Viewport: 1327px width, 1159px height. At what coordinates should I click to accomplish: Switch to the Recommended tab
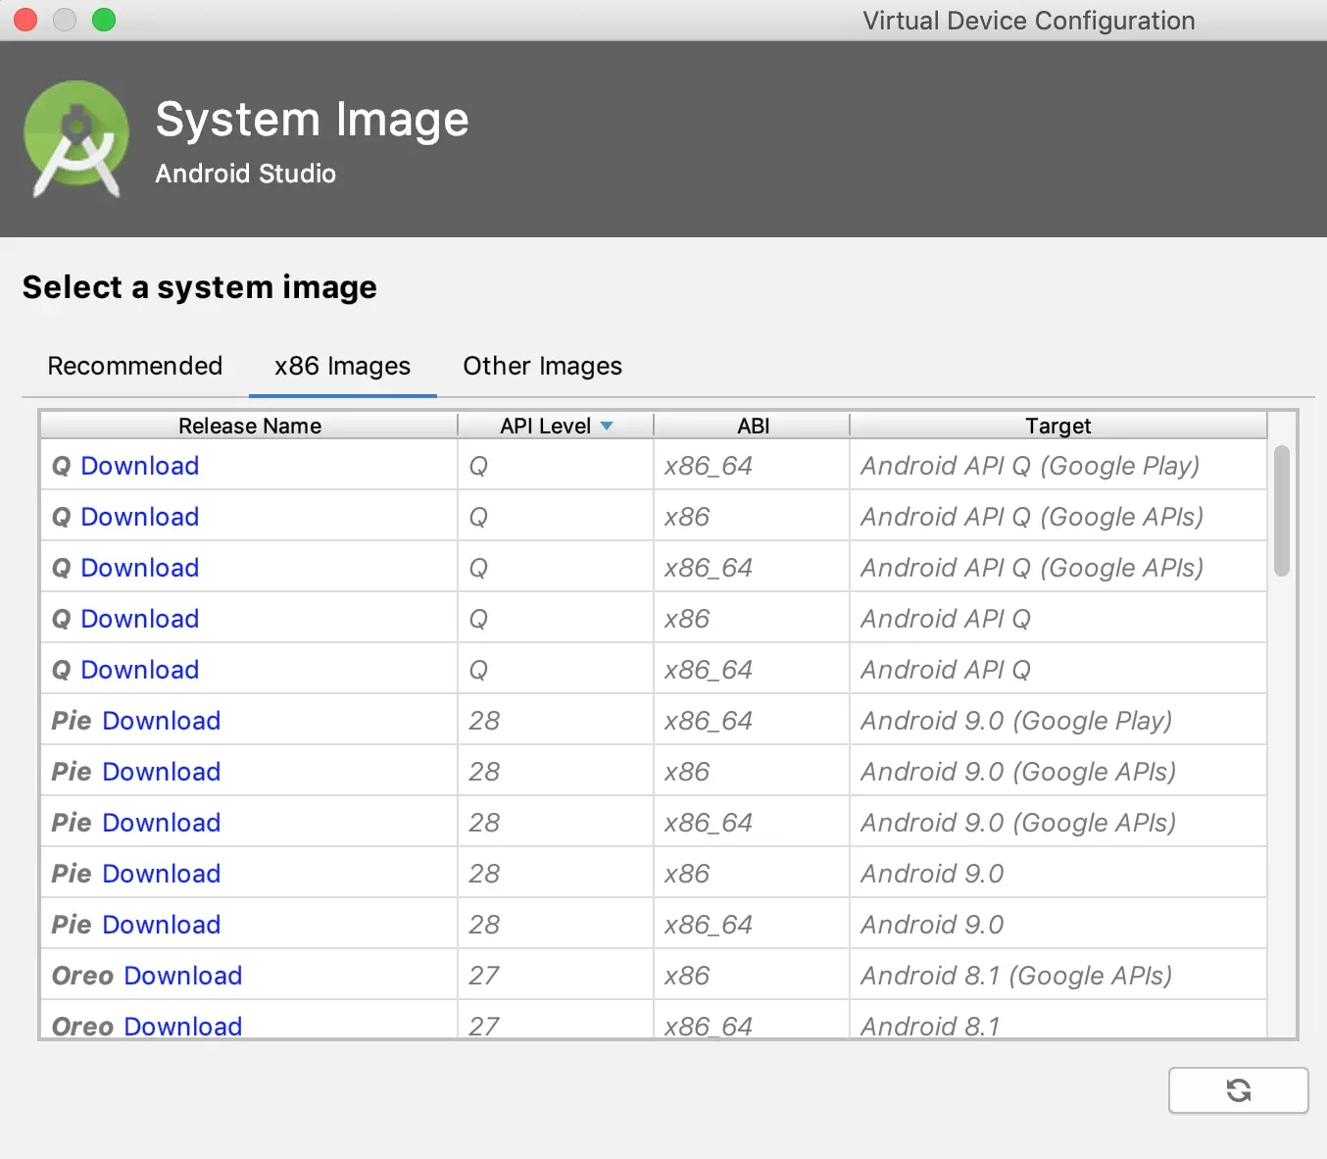coord(135,366)
